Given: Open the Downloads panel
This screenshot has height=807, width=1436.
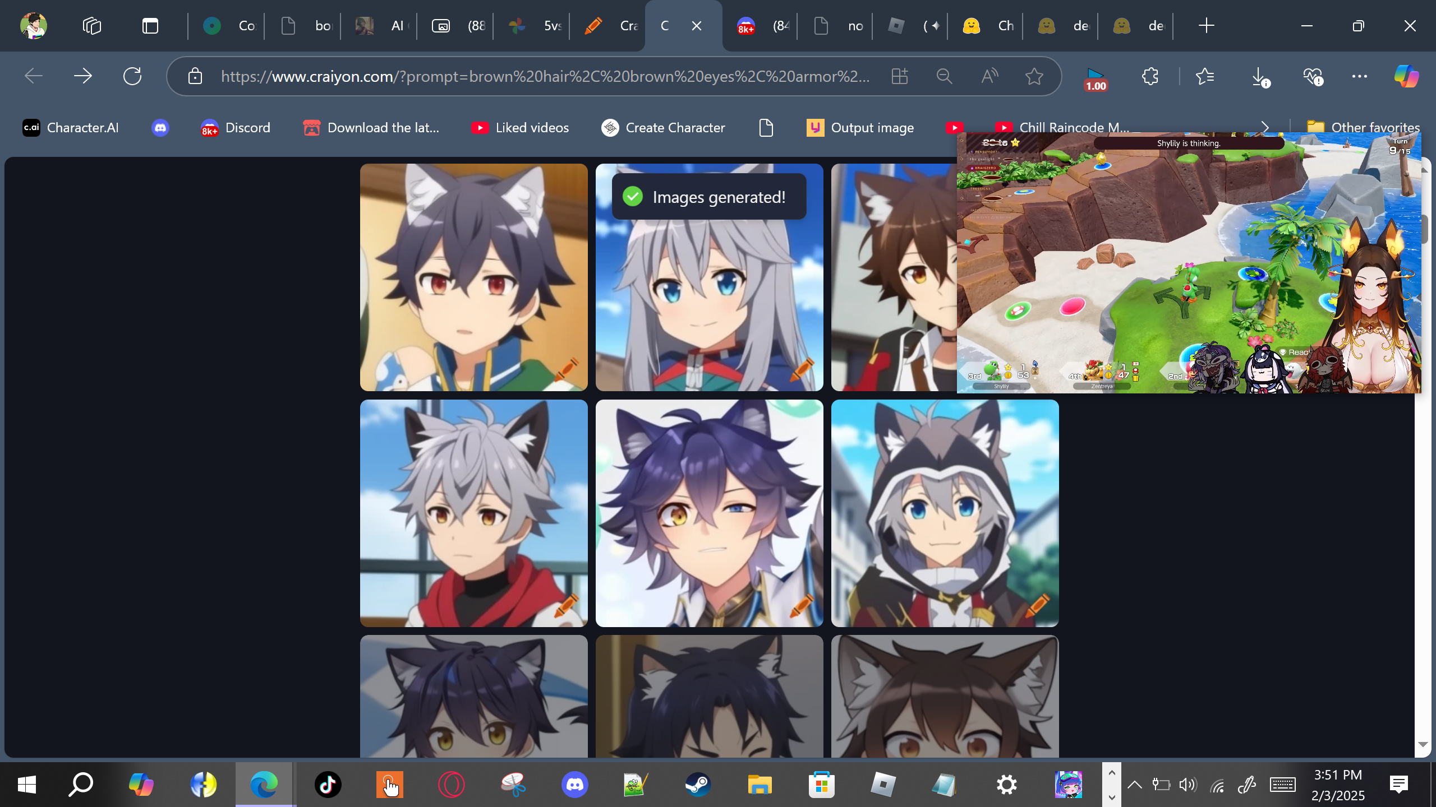Looking at the screenshot, I should [1260, 76].
